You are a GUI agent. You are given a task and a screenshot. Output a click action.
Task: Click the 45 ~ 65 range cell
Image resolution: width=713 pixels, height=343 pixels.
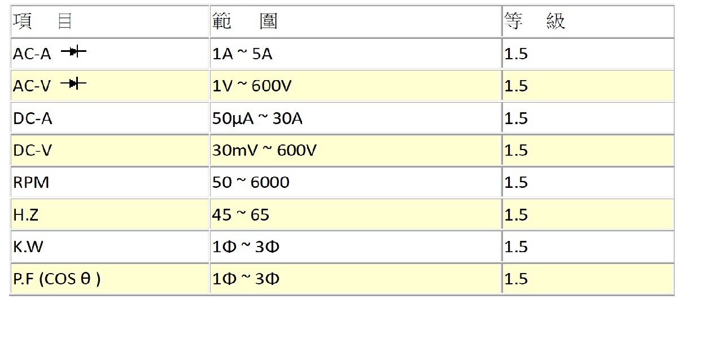point(356,214)
